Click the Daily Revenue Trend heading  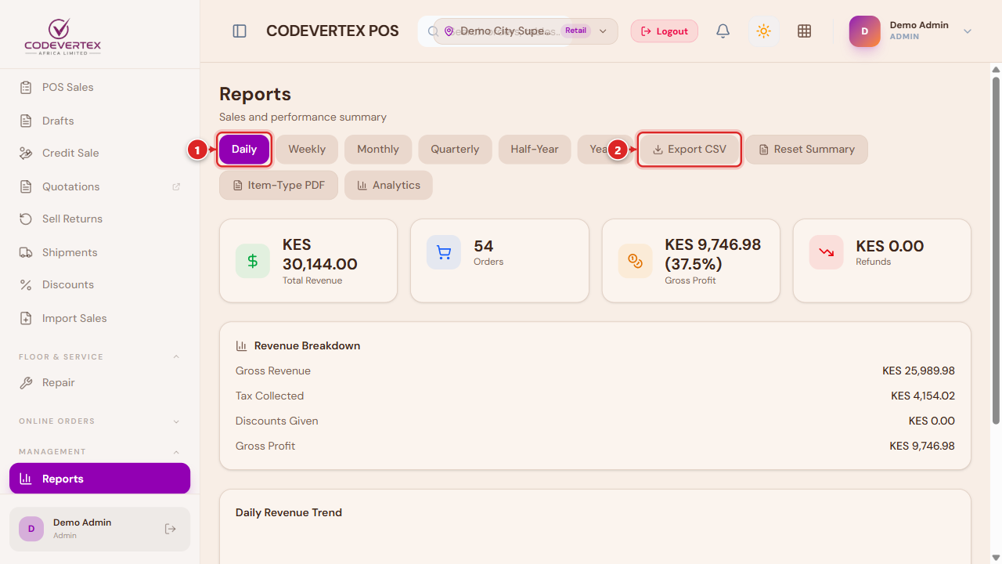289,512
